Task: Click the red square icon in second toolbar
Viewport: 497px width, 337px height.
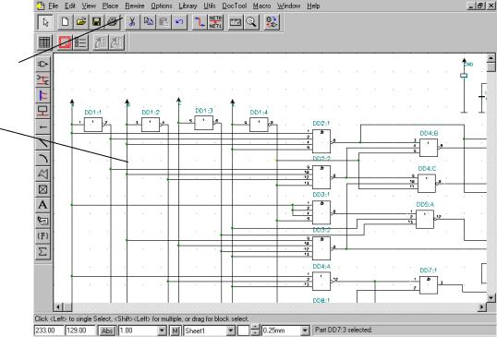Action: (x=65, y=42)
